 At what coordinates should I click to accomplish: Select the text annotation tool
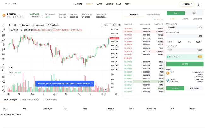pos(3,44)
